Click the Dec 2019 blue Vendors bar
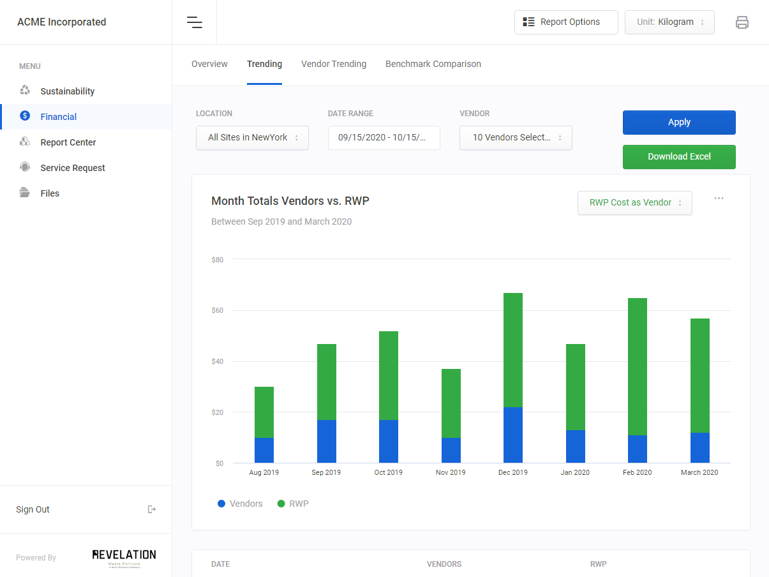The height and width of the screenshot is (577, 769). click(513, 435)
